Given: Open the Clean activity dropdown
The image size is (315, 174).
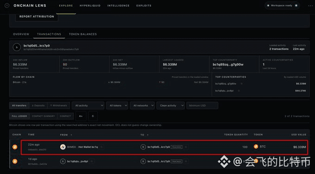Looking at the screenshot, I should (x=170, y=106).
